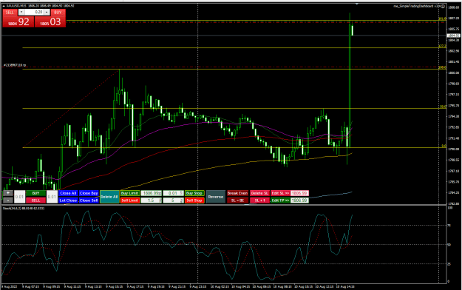Click the Close Sell button

[89, 200]
